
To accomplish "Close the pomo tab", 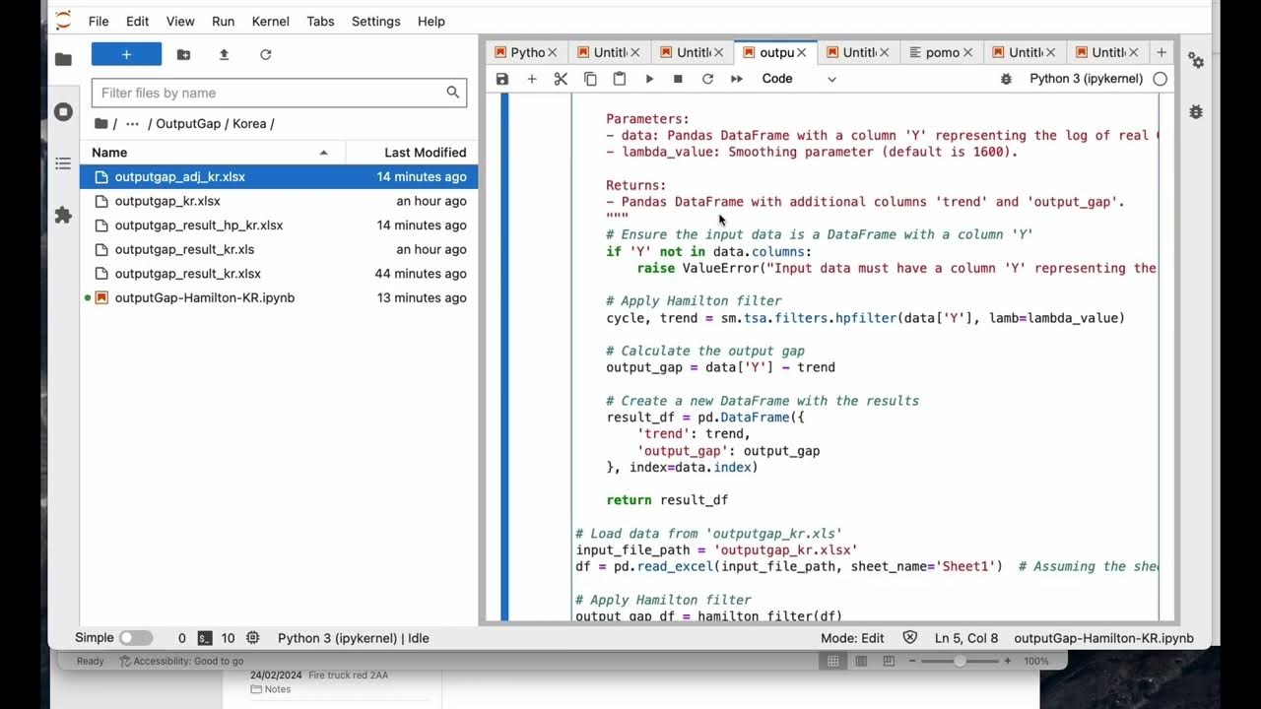I will (x=967, y=52).
